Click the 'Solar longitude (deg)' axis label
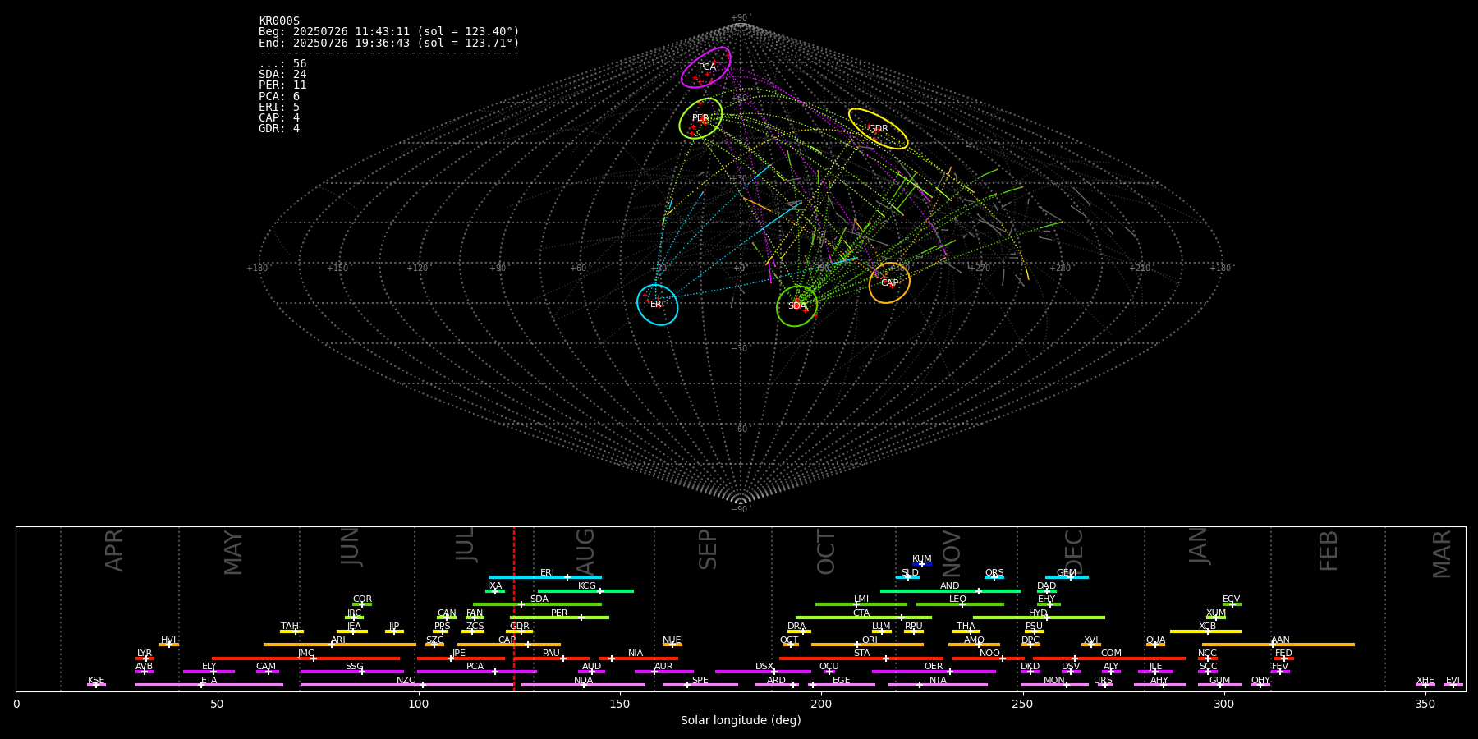The height and width of the screenshot is (739, 1478). 741,720
